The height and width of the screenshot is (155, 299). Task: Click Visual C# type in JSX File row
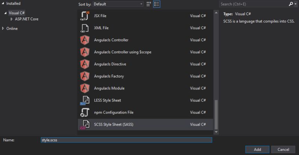pyautogui.click(x=198, y=16)
